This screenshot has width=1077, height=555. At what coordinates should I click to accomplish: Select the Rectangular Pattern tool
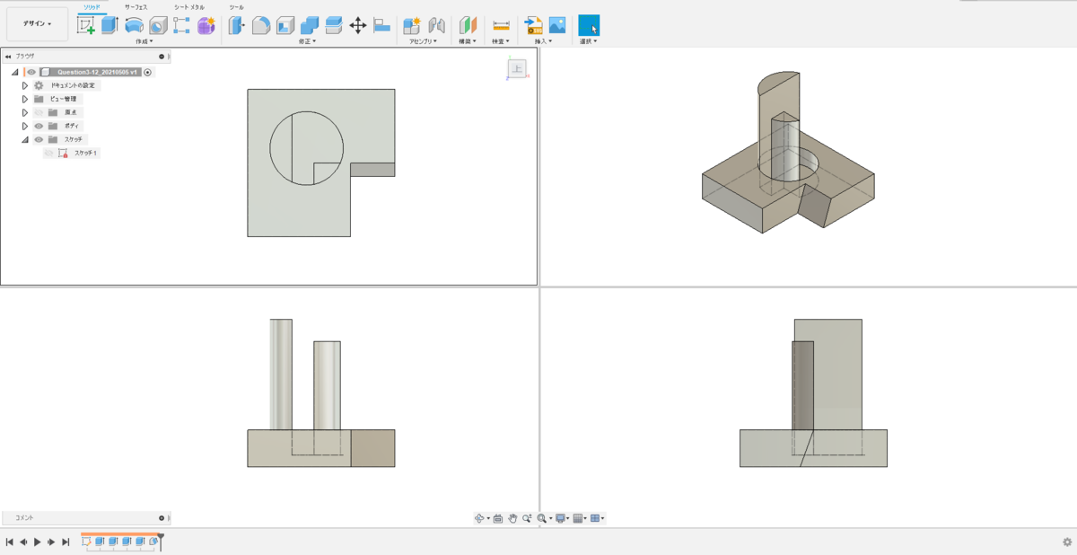click(x=181, y=25)
